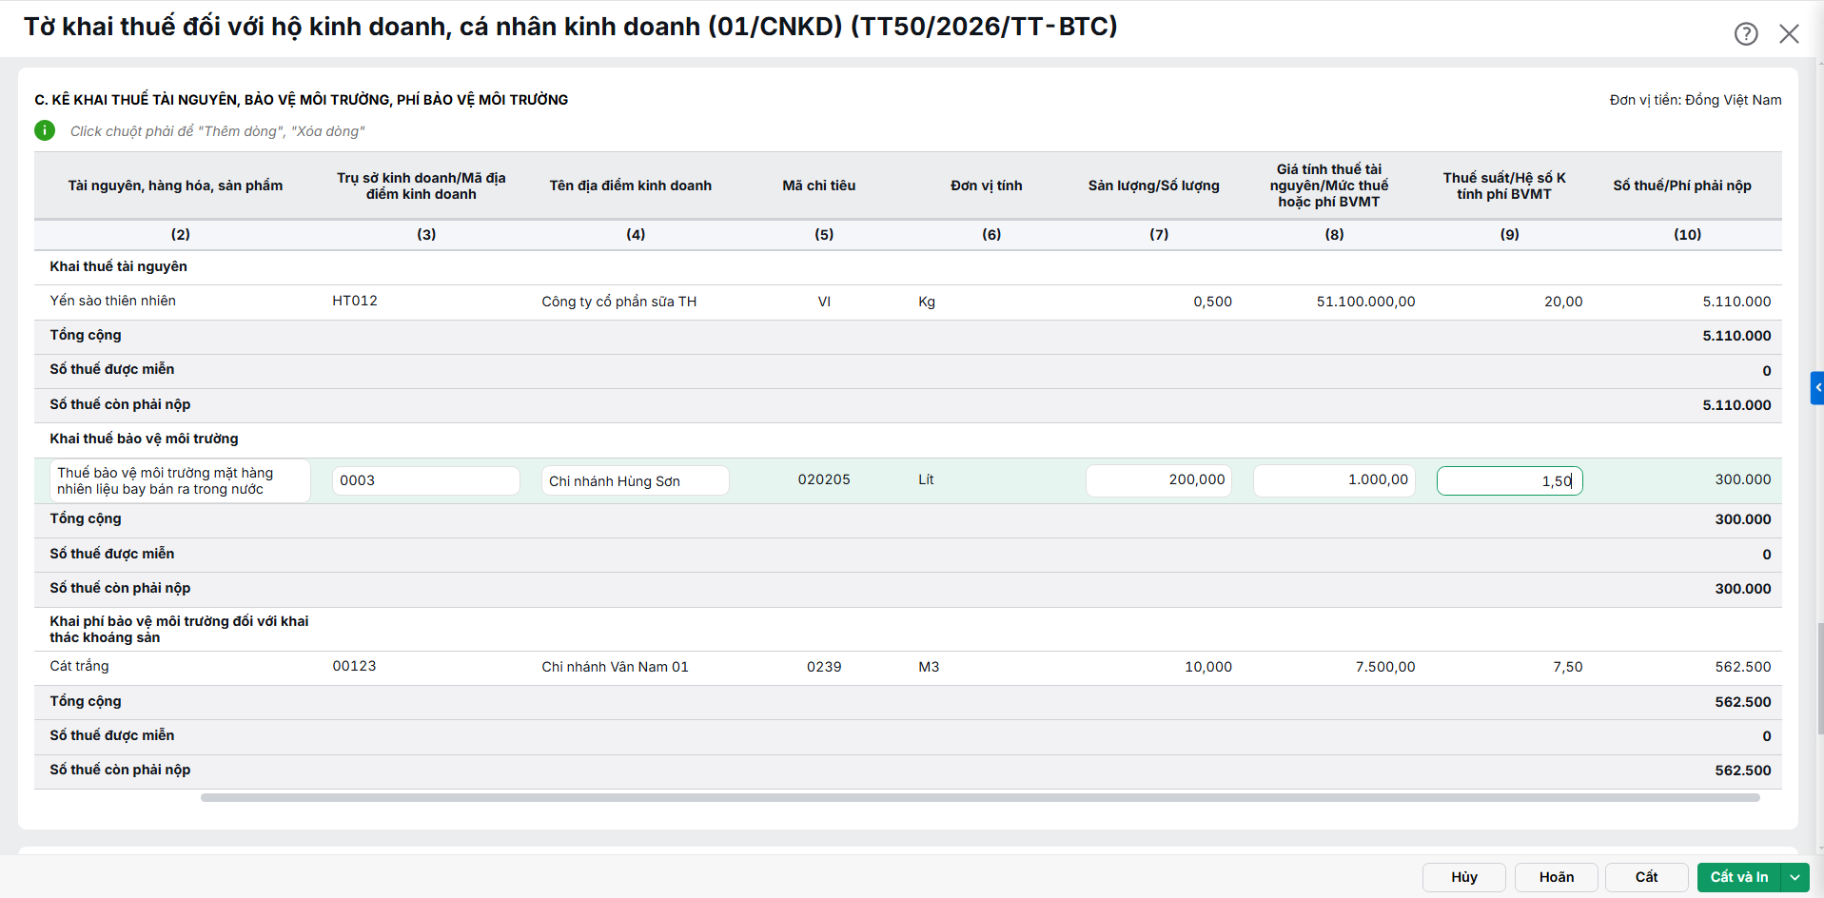Click Khai phí bảo vệ môi trường section header

179,629
